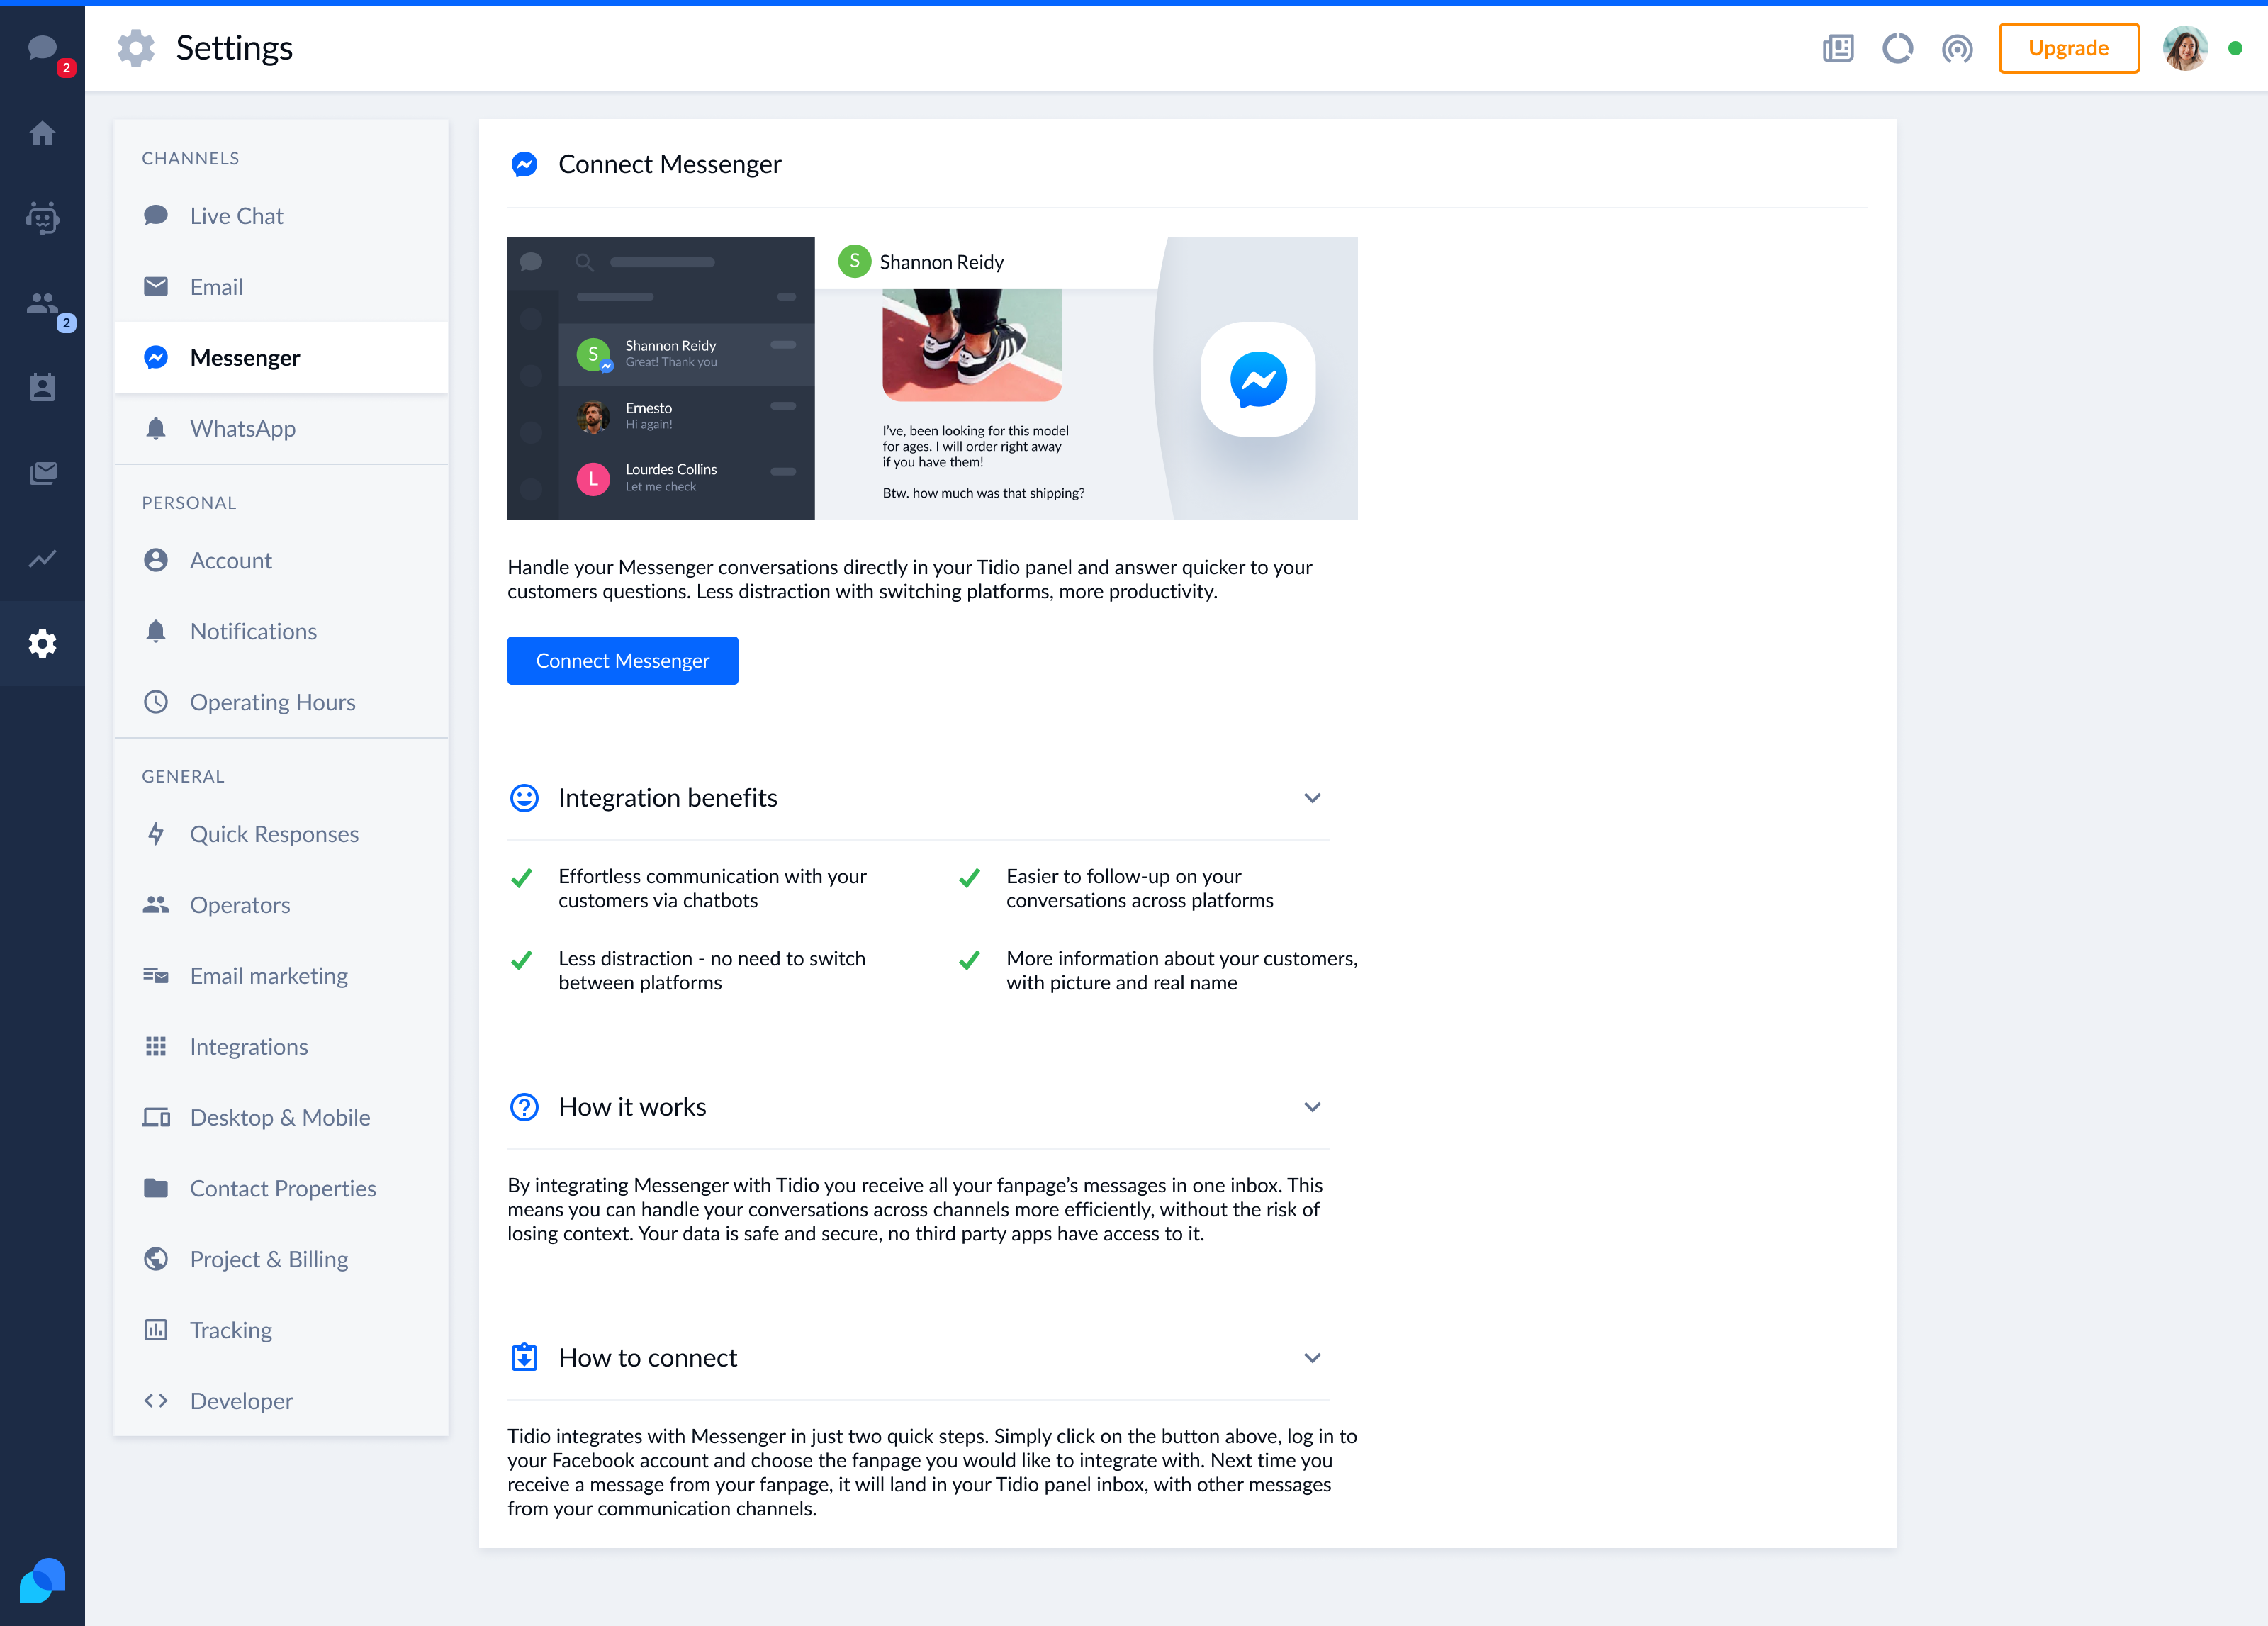Click the Email envelope icon in sidebar
2268x1626 pixels.
point(156,287)
